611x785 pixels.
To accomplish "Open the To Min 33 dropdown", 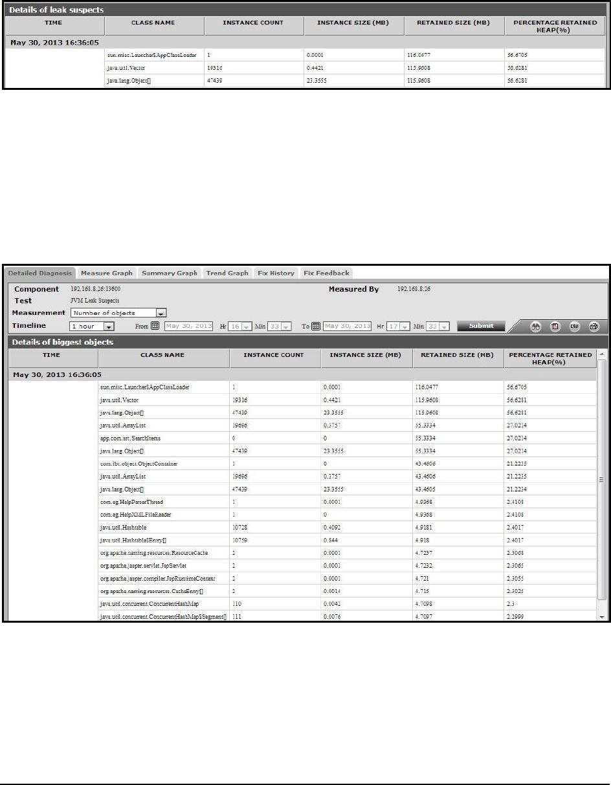I will [x=439, y=326].
